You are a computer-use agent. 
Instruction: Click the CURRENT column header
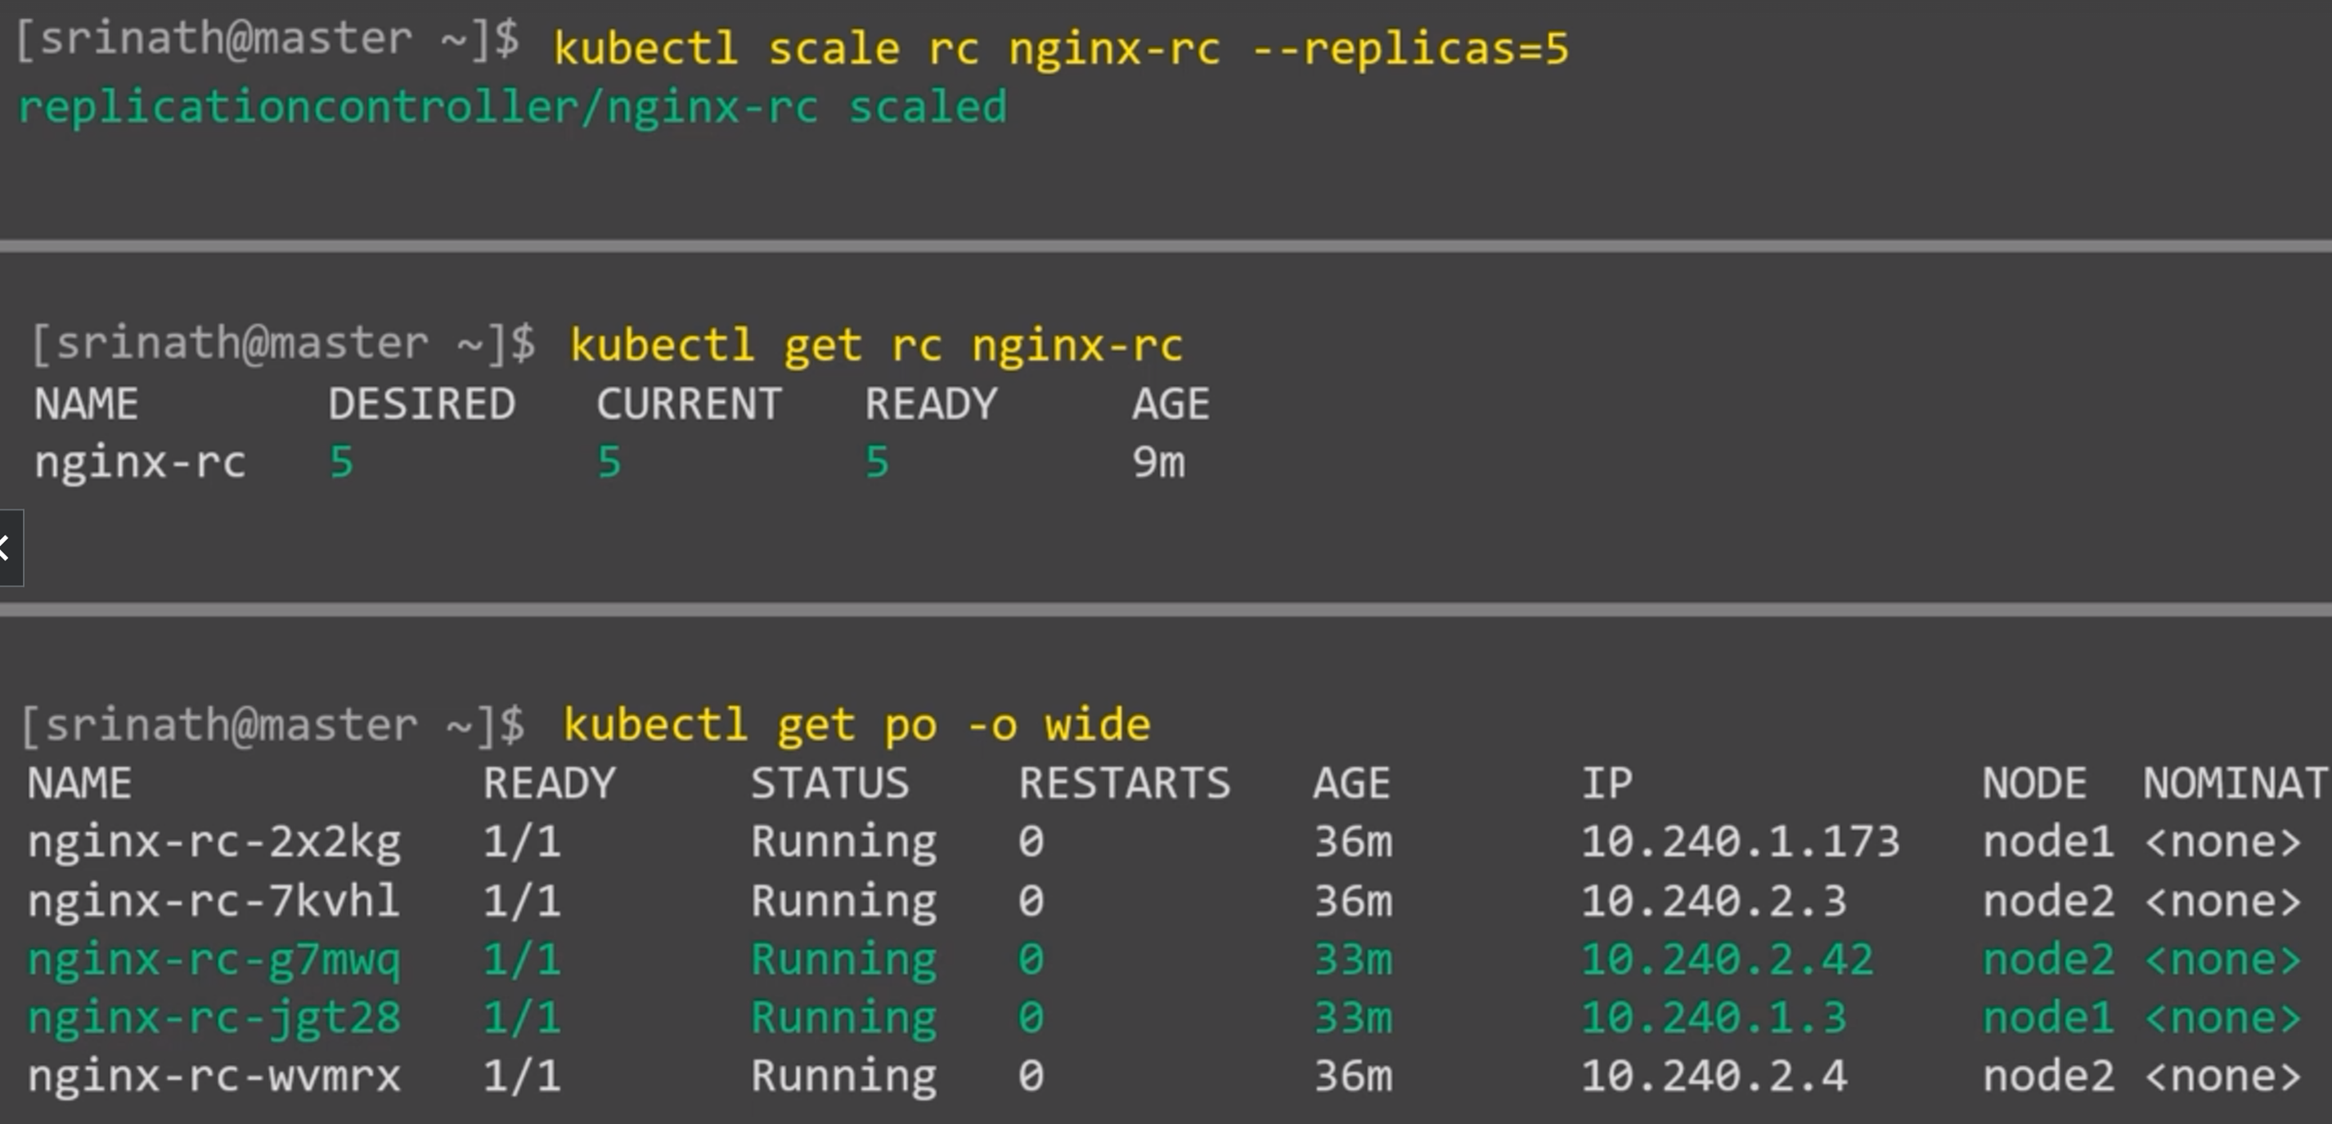[x=689, y=404]
